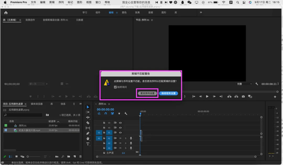Go to the Home screen icon

tap(6, 13)
